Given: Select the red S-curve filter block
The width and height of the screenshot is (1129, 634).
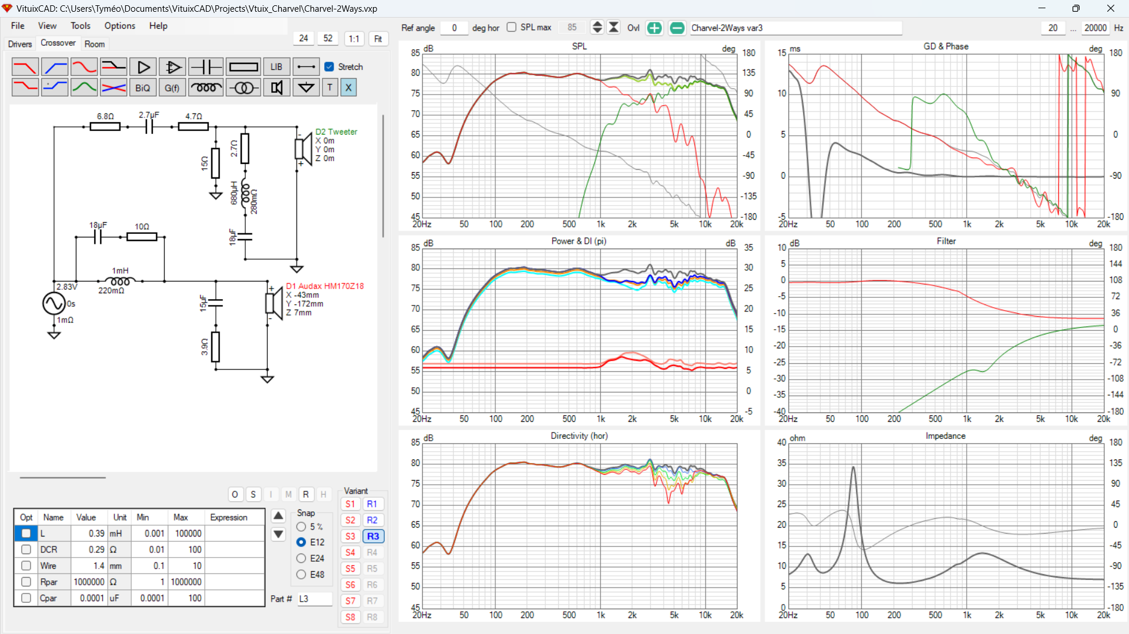Looking at the screenshot, I should 84,67.
